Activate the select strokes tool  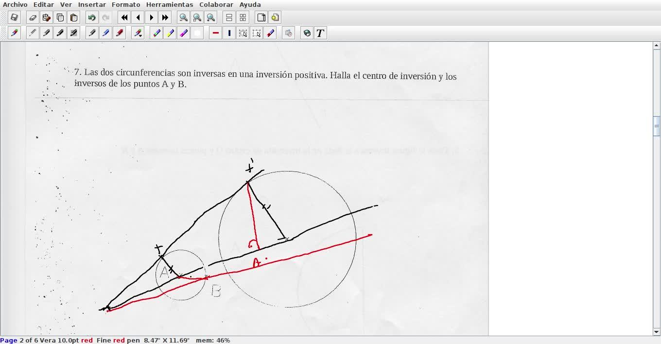click(243, 33)
